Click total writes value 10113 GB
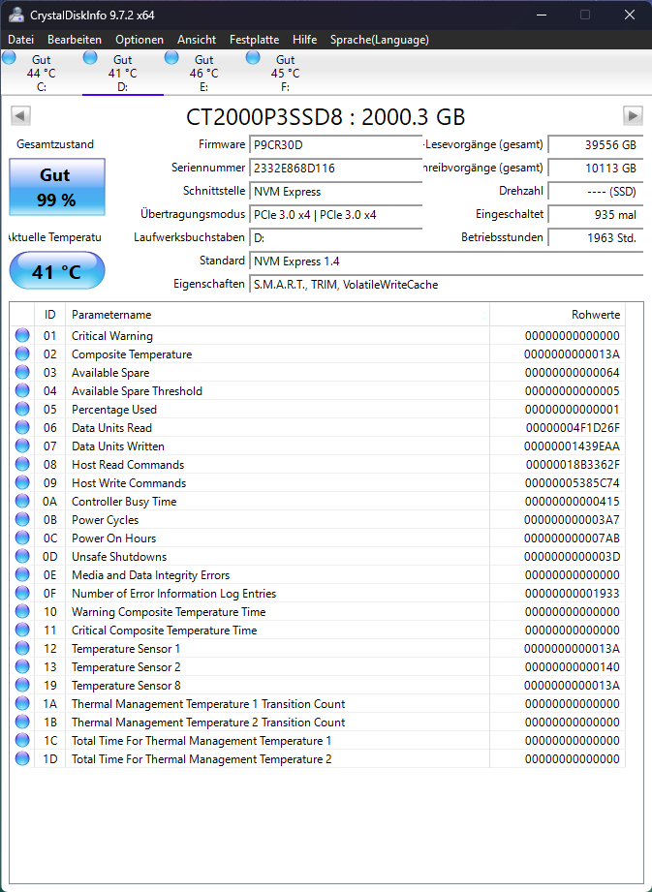The width and height of the screenshot is (652, 892). 596,168
